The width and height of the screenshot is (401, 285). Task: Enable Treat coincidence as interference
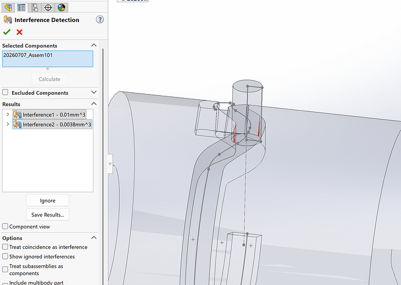coord(5,247)
